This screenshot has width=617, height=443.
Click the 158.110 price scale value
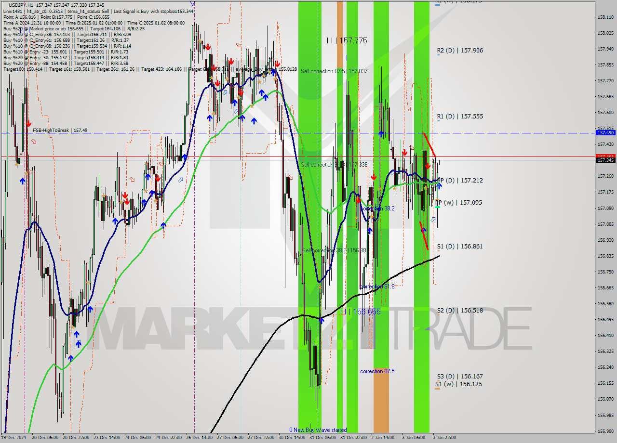pyautogui.click(x=605, y=17)
